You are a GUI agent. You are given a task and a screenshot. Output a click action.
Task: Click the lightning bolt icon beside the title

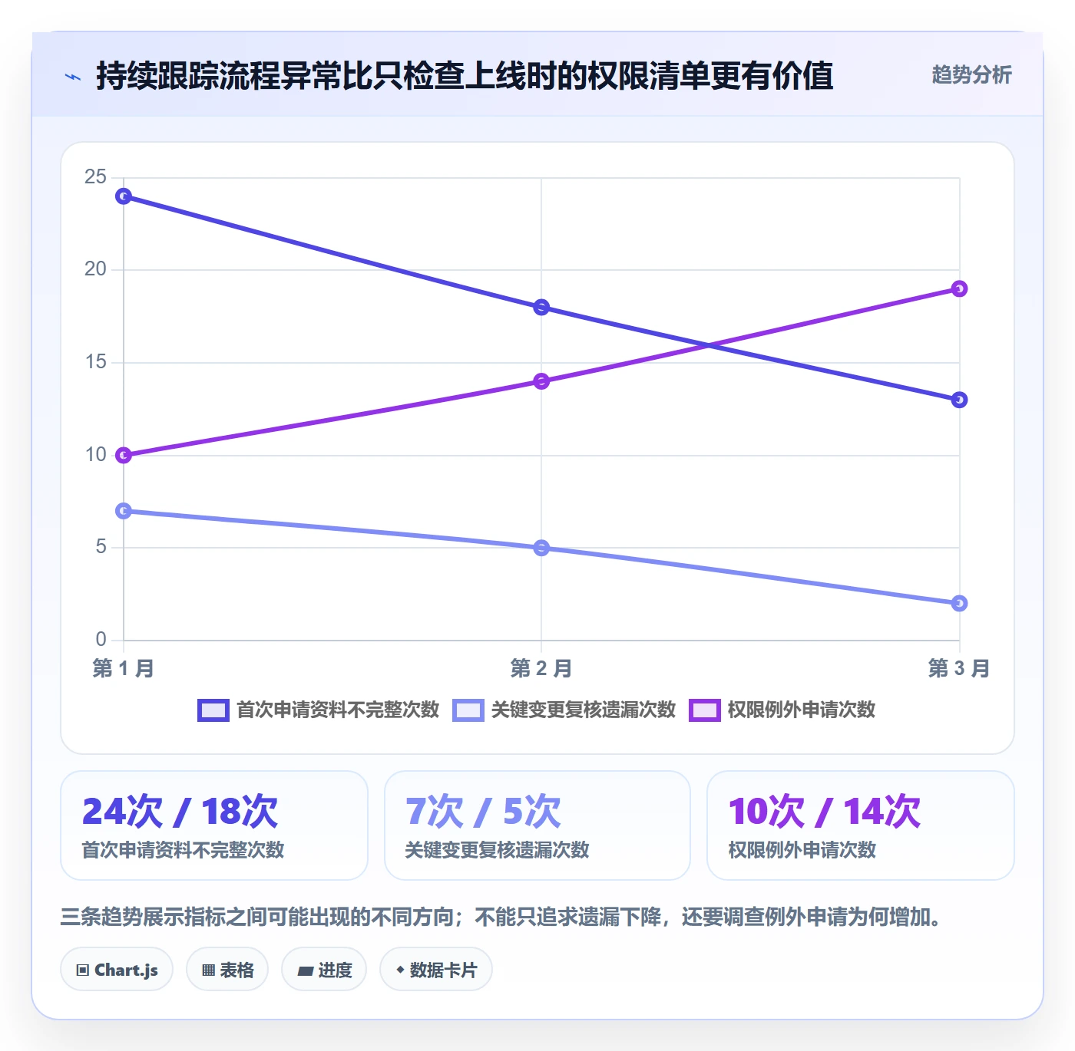click(73, 77)
